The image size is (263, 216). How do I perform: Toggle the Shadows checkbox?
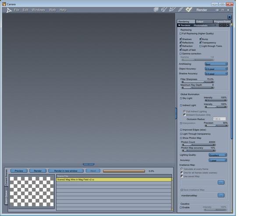tap(181, 39)
